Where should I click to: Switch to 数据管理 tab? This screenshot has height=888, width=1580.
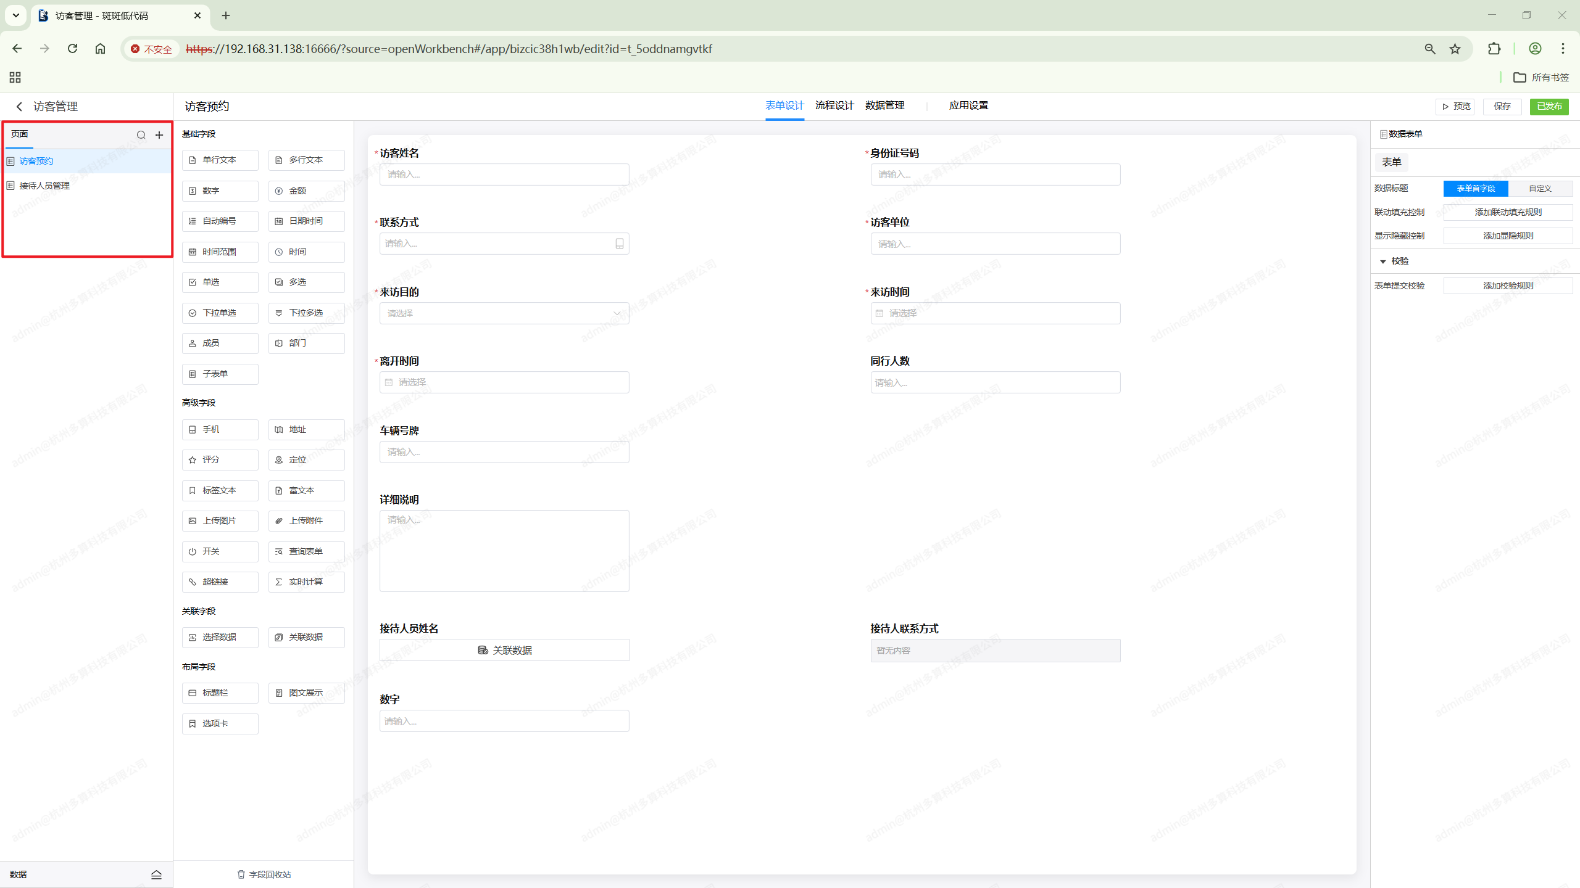click(x=884, y=105)
